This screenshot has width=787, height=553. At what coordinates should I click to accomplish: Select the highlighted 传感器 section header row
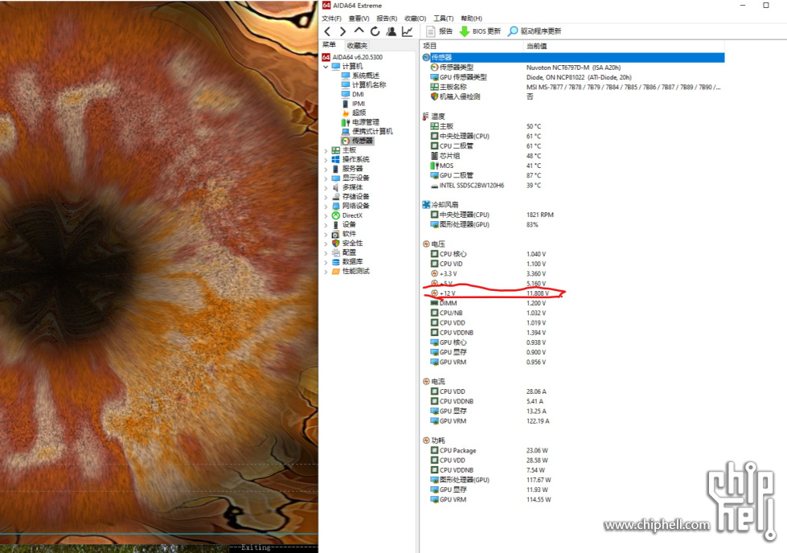[573, 58]
